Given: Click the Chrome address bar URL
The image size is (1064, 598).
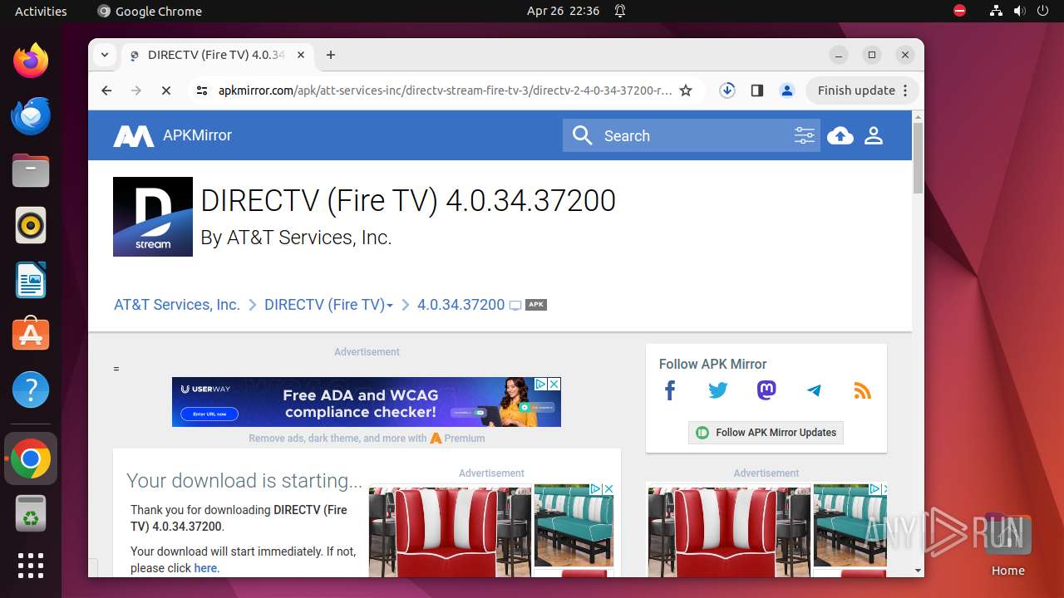Looking at the screenshot, I should (445, 91).
